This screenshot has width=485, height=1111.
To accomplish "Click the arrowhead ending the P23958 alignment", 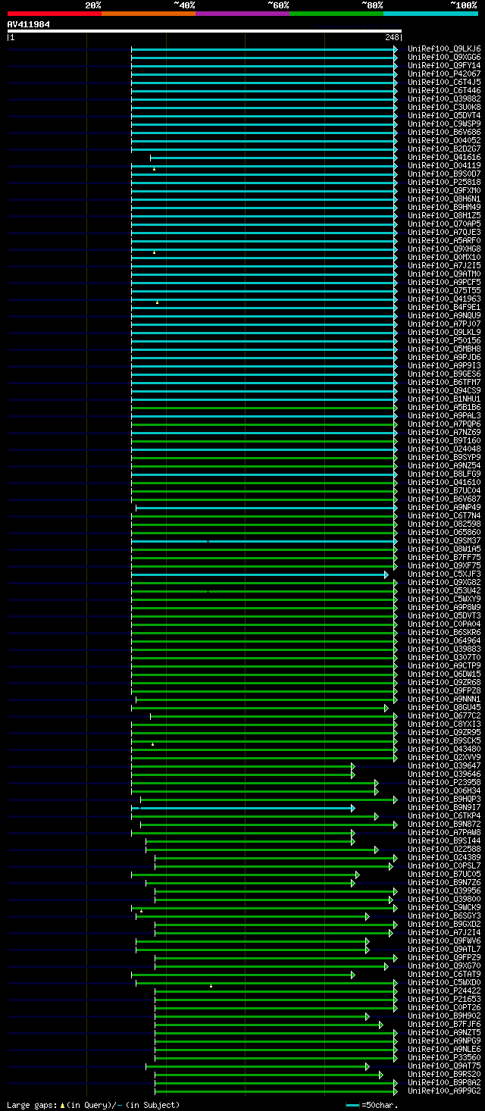I will (x=376, y=783).
